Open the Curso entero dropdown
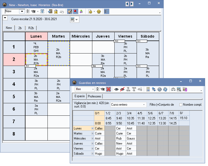 click(144, 105)
